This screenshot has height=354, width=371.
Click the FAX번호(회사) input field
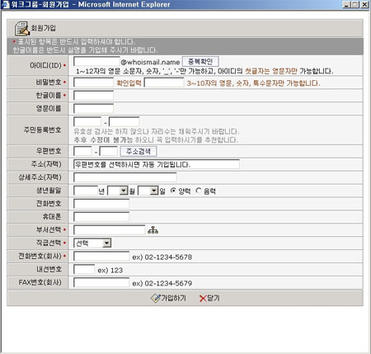point(101,282)
